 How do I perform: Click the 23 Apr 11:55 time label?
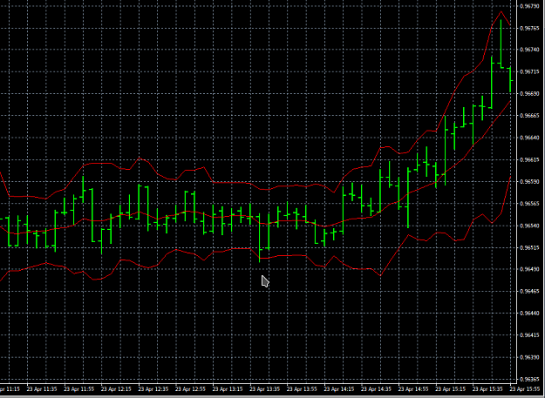[x=78, y=389]
